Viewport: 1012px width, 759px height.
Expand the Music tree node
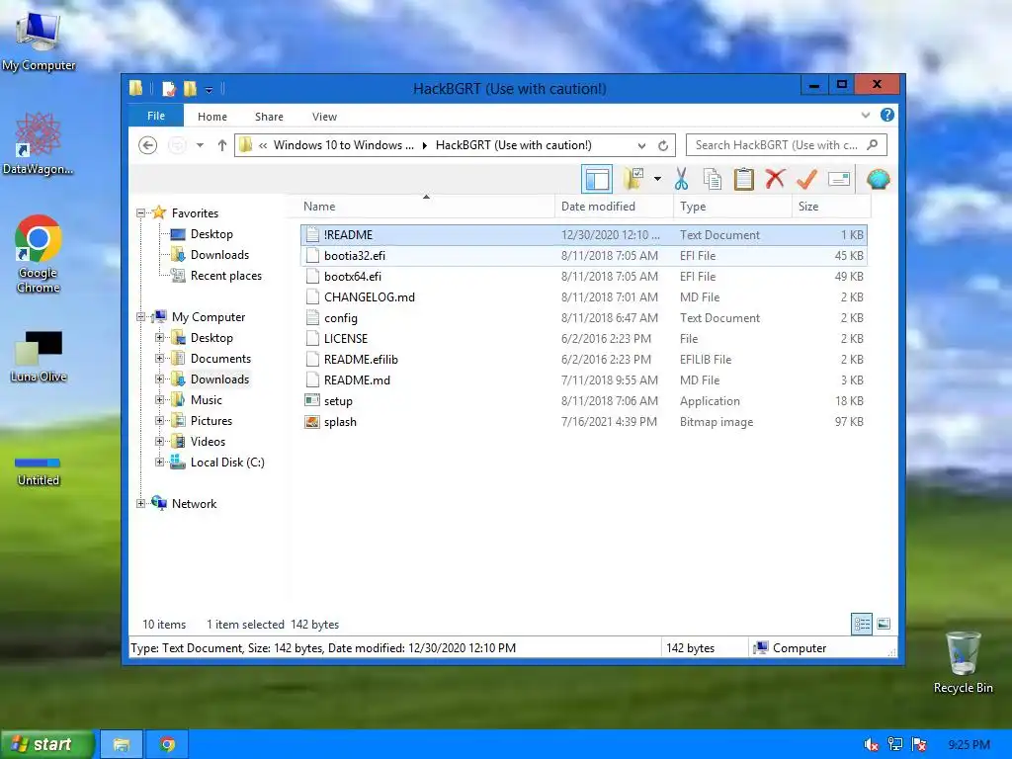pyautogui.click(x=159, y=399)
